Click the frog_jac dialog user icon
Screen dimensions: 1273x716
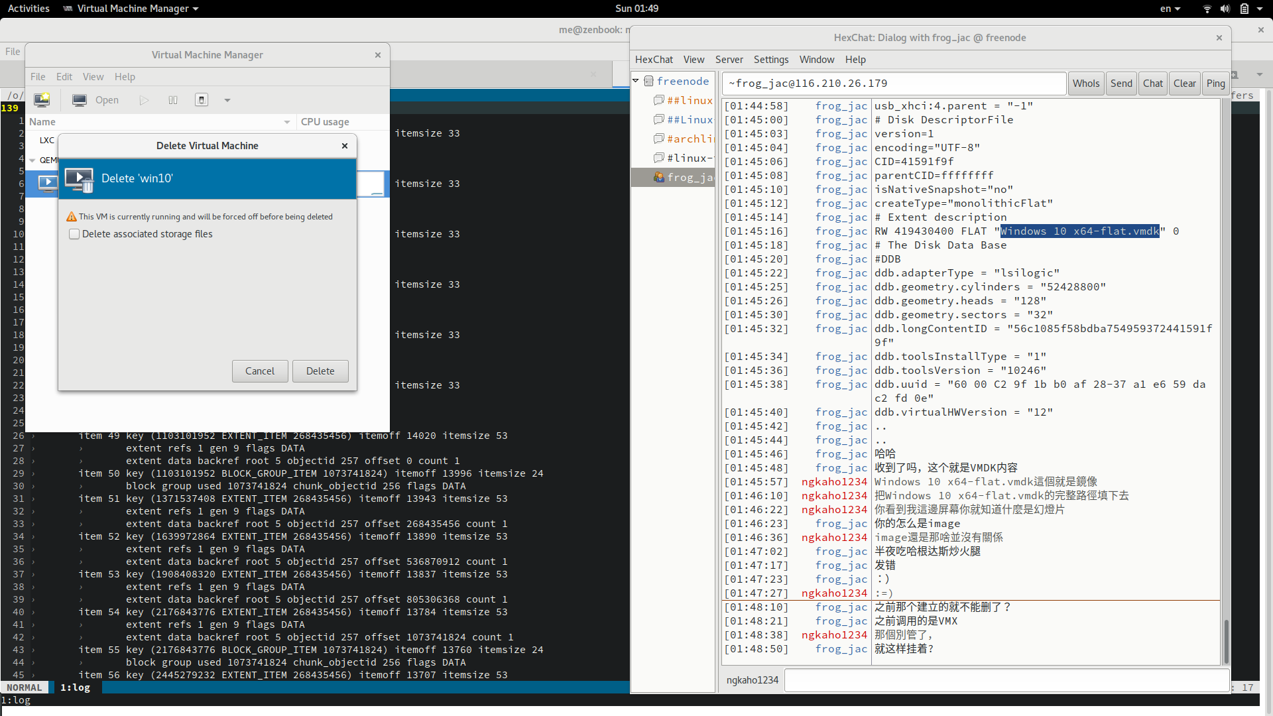coord(659,177)
